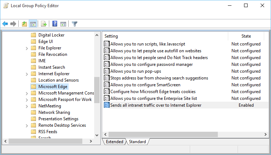This screenshot has height=155, width=271.
Task: Click the settings list scroll left arrow
Action: click(x=105, y=134)
